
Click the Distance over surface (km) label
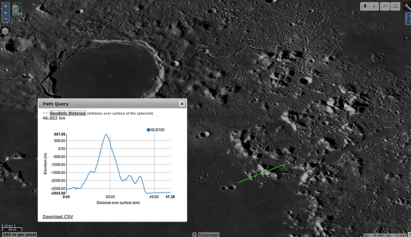(x=118, y=203)
